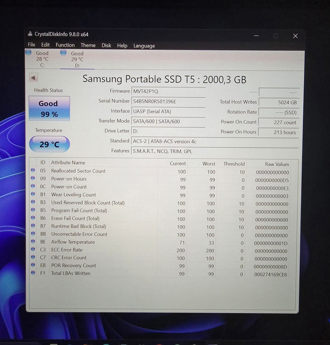This screenshot has width=330, height=345.
Task: Click the status orb for Runtime Bad Block
Action: (33, 226)
